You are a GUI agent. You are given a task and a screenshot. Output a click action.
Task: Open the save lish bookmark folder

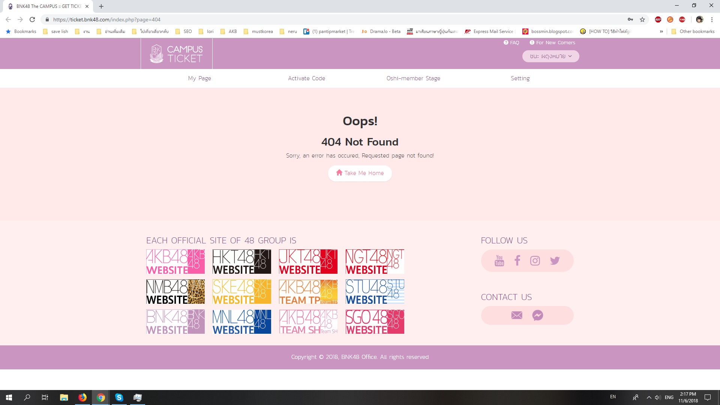pos(55,31)
